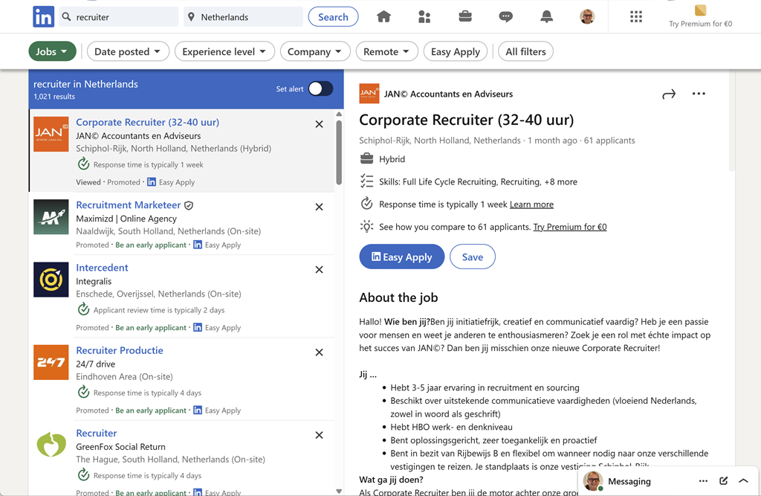Toggle the Set alert switch
Viewport: 761px width, 496px height.
tap(320, 88)
